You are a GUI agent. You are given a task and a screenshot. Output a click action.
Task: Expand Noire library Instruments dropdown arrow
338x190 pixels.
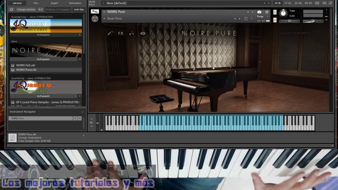pyautogui.click(x=80, y=59)
